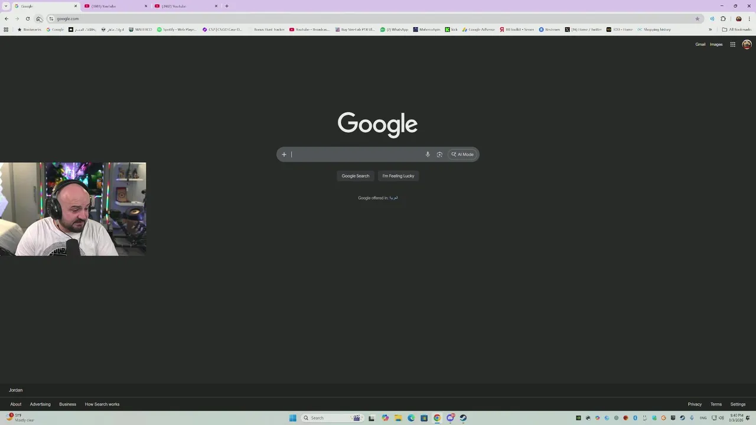This screenshot has width=756, height=425.
Task: Switch to the third YouTube tab
Action: [185, 6]
